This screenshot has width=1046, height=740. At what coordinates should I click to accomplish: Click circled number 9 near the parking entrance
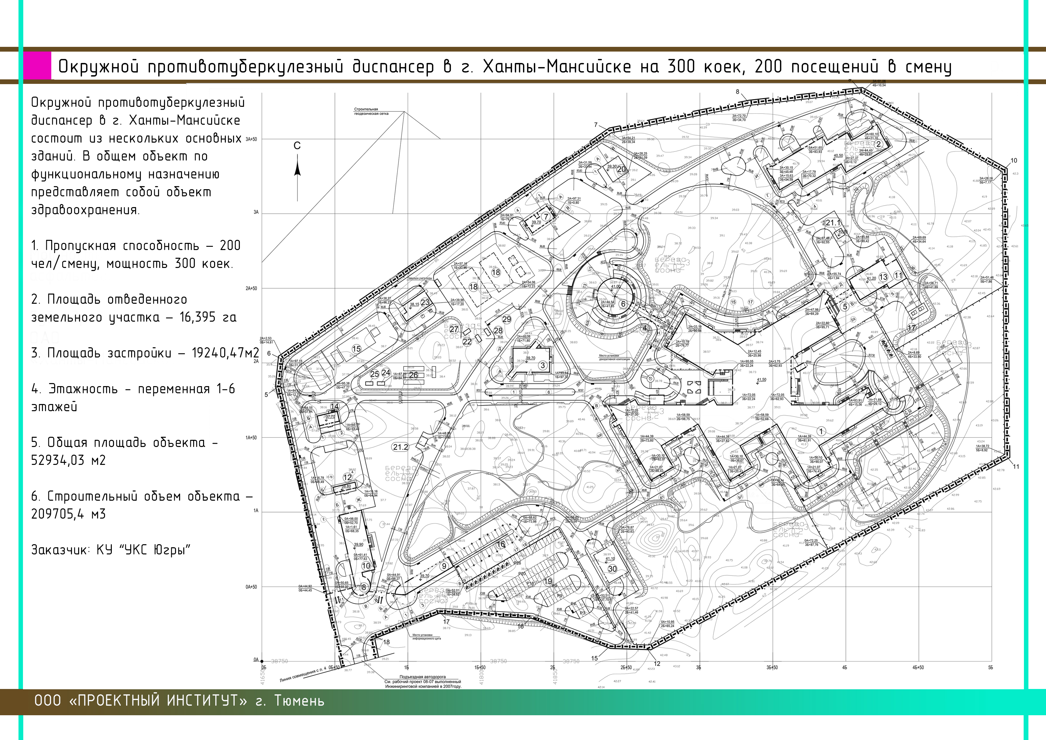(444, 566)
